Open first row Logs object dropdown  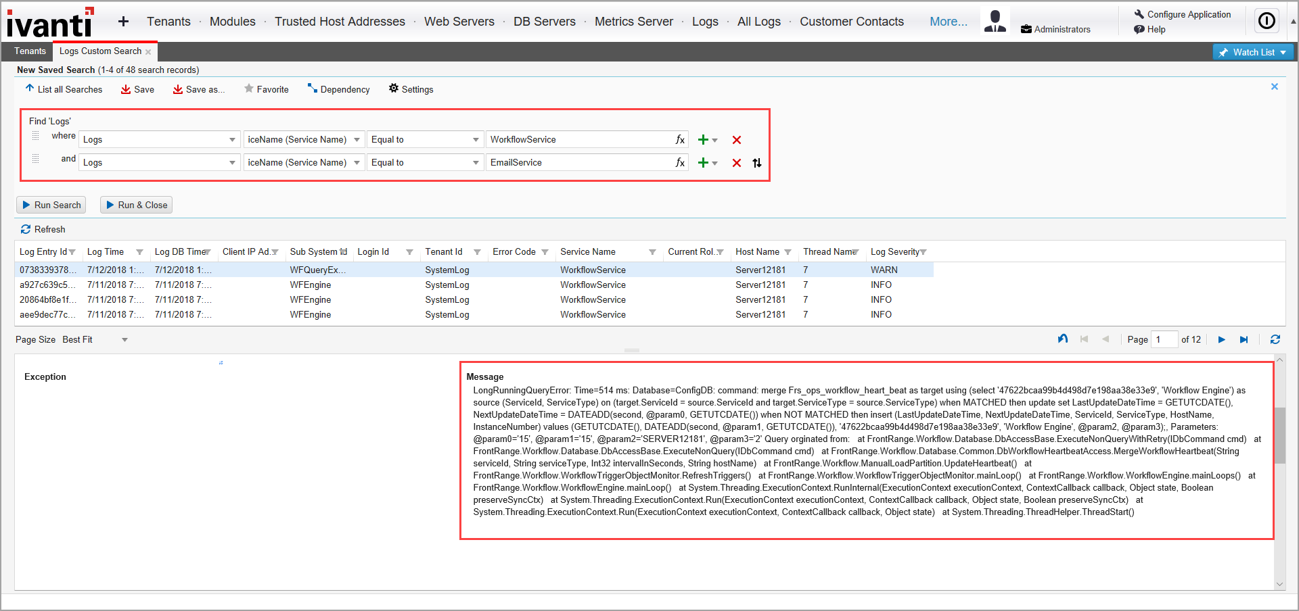click(x=232, y=140)
